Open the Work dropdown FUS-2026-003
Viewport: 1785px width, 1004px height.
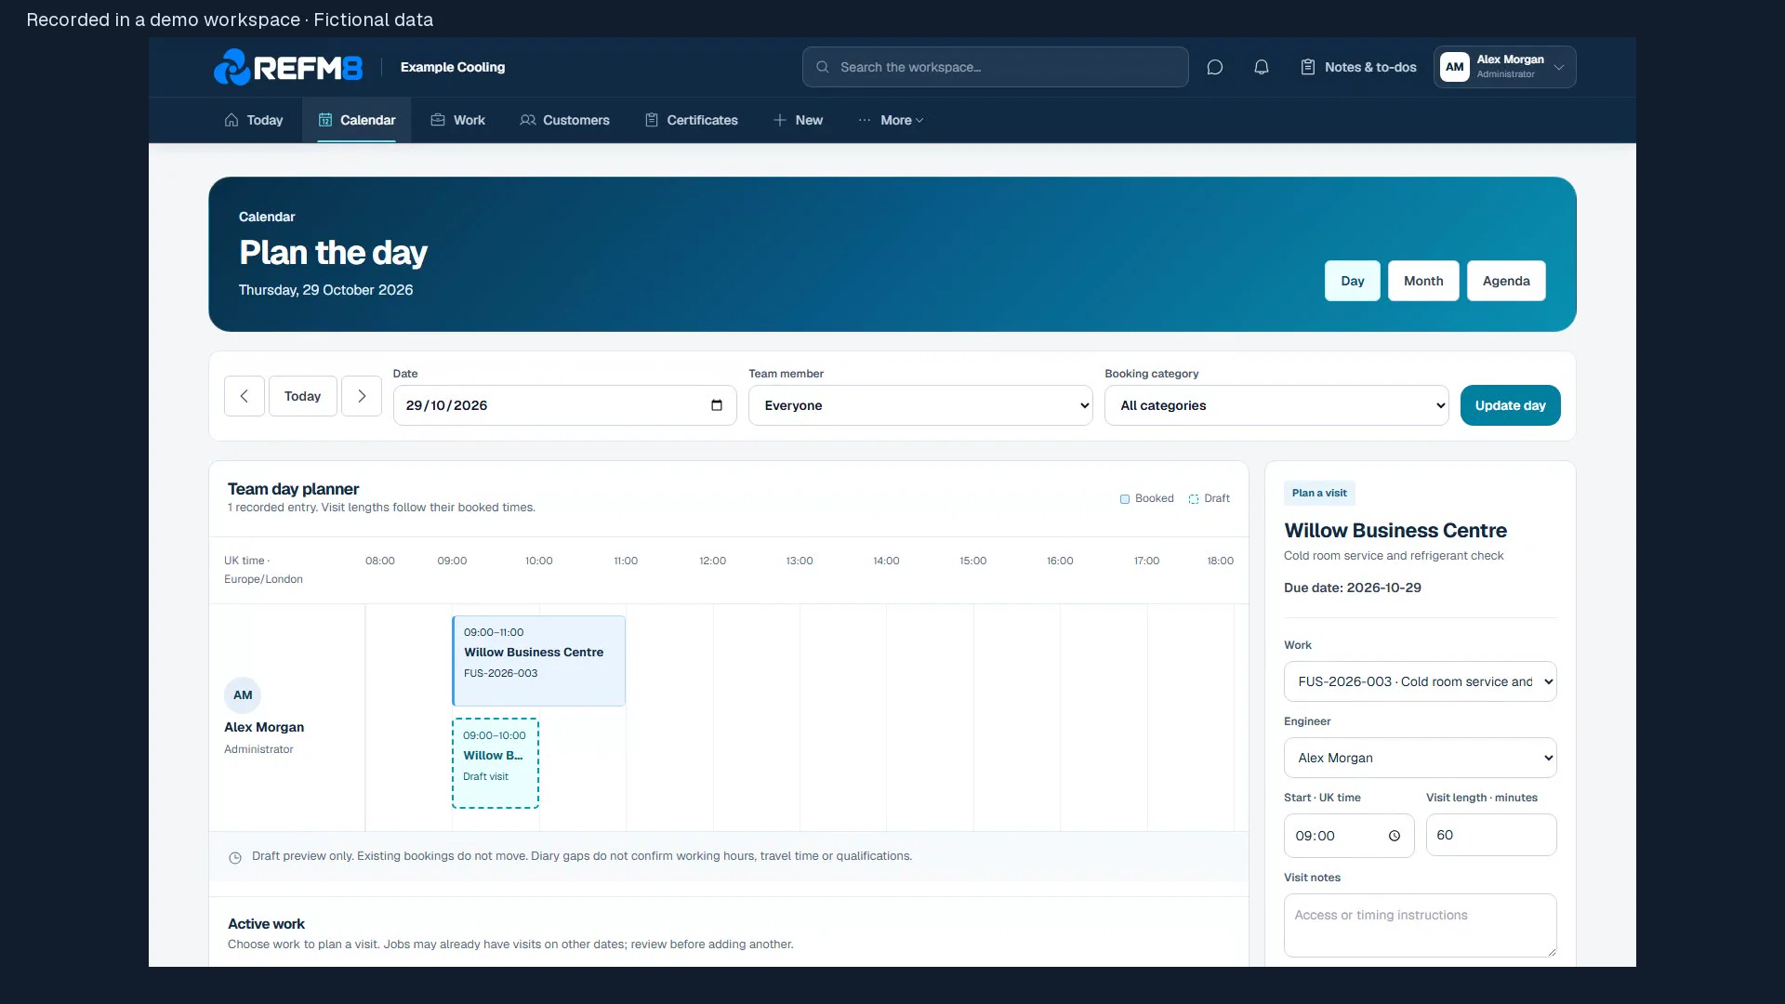[x=1421, y=681]
